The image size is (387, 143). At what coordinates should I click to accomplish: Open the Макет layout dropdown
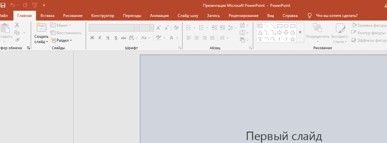pos(61,25)
